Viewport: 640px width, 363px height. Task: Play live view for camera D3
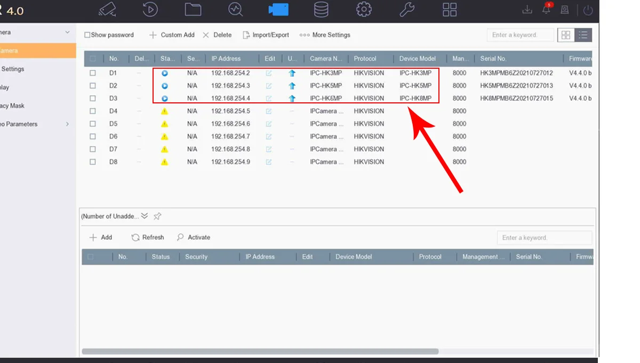point(165,99)
